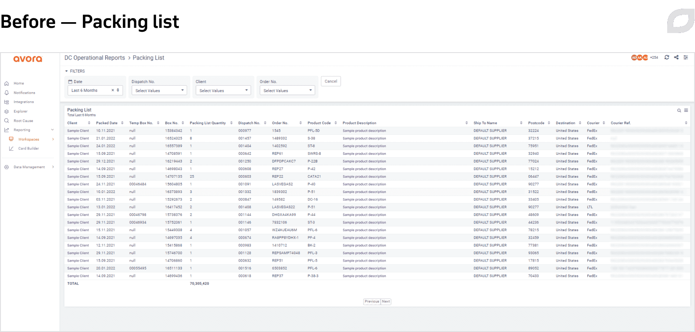Open Home from sidebar icon
The width and height of the screenshot is (695, 332).
[x=7, y=83]
